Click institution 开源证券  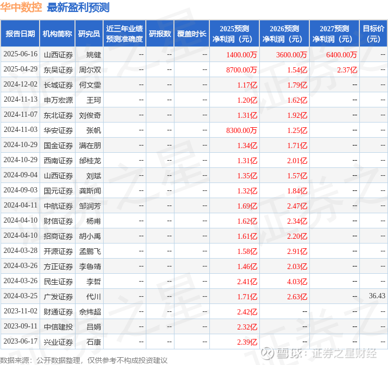point(58,251)
